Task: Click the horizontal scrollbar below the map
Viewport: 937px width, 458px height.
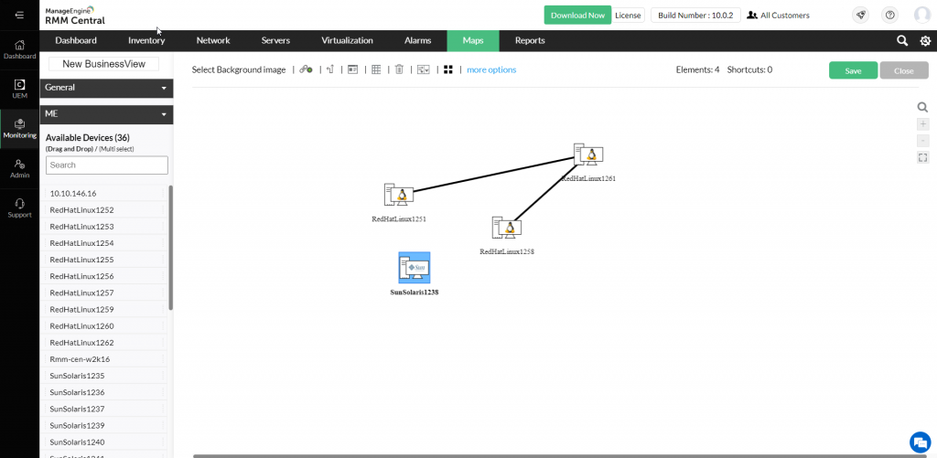Action: coord(549,454)
